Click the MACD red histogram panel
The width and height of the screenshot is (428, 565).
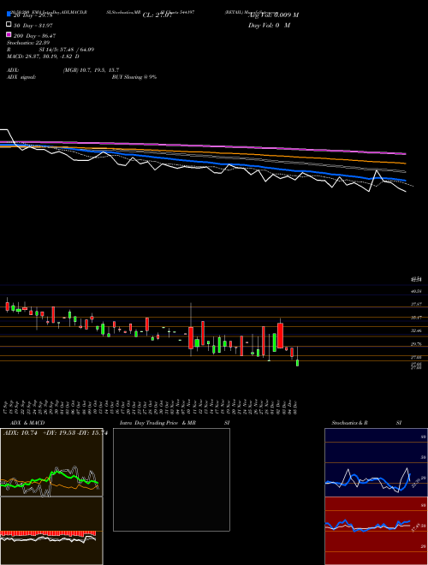tap(51, 531)
